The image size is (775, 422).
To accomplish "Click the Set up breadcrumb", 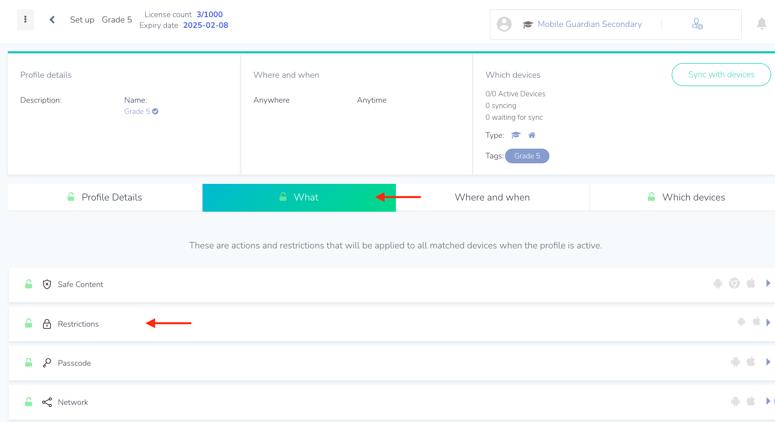I will click(x=82, y=20).
